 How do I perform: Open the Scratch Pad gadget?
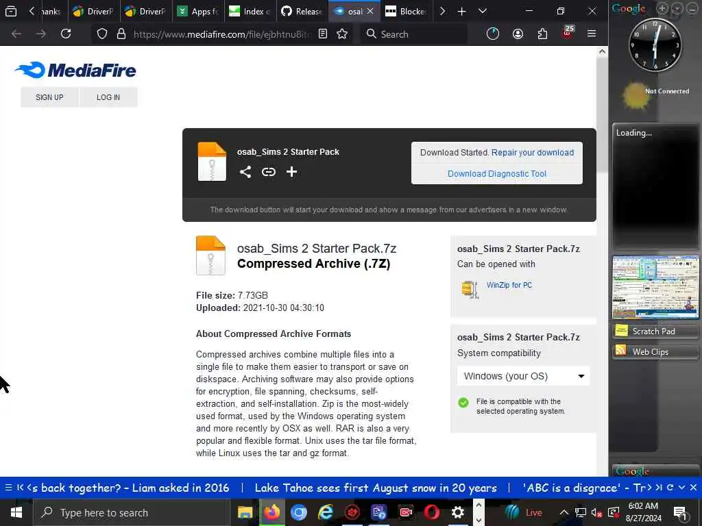pos(655,331)
